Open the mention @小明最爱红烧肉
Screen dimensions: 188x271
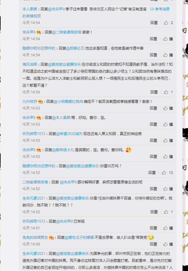pos(69,102)
